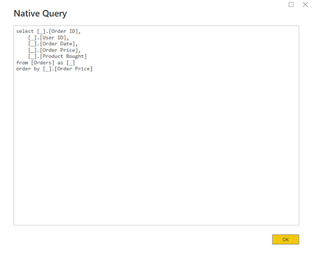The height and width of the screenshot is (258, 312).
Task: Click OK to dismiss the Native Query dialog
Action: (285, 239)
